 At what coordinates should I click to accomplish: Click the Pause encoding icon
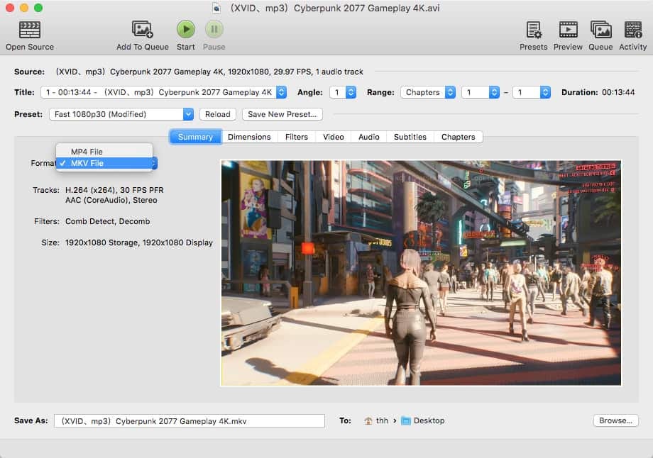click(214, 30)
